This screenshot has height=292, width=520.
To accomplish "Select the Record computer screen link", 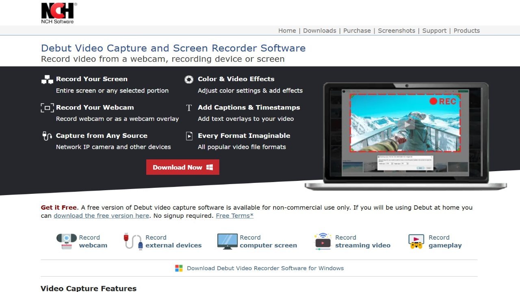I will (268, 241).
